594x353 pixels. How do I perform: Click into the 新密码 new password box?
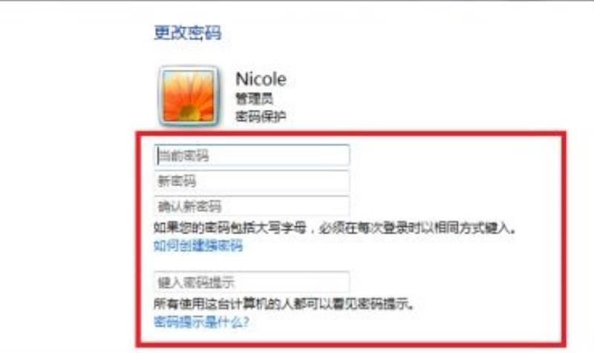coord(252,181)
